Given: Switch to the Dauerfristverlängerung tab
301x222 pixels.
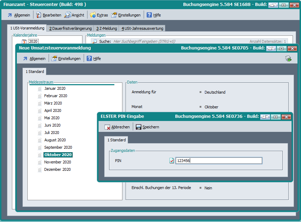Looking at the screenshot, I should [70, 28].
